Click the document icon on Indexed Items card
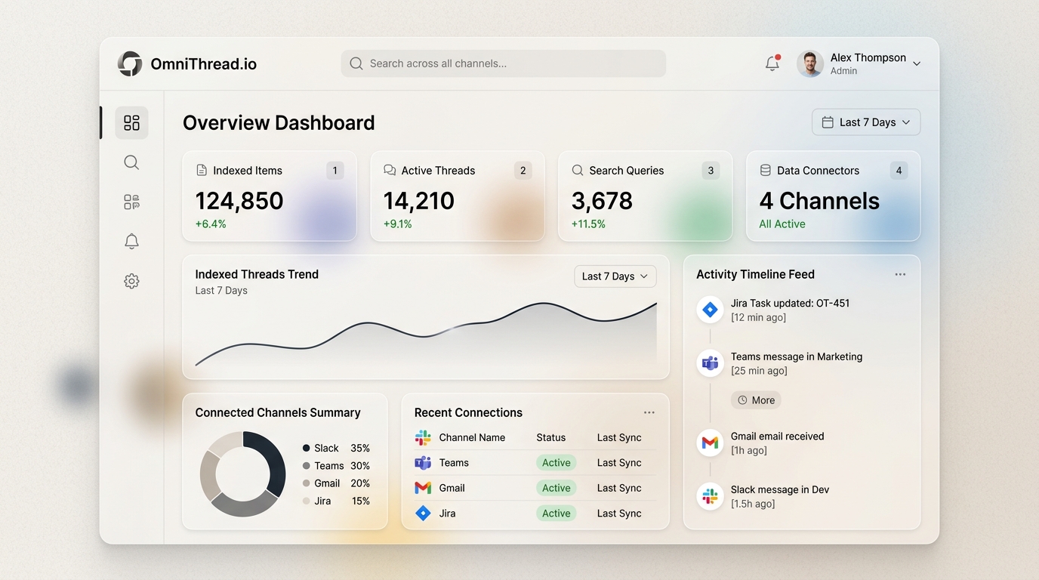 [202, 171]
